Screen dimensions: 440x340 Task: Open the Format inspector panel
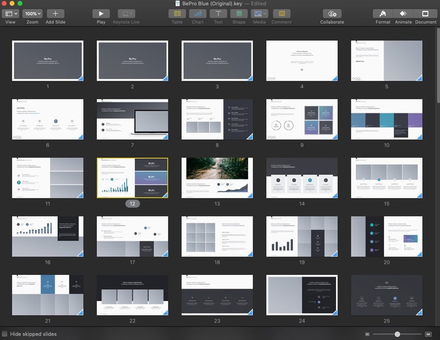point(383,14)
